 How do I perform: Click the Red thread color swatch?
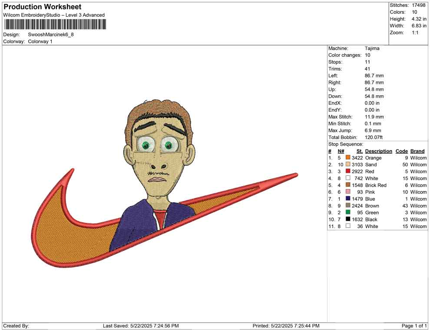pos(348,171)
